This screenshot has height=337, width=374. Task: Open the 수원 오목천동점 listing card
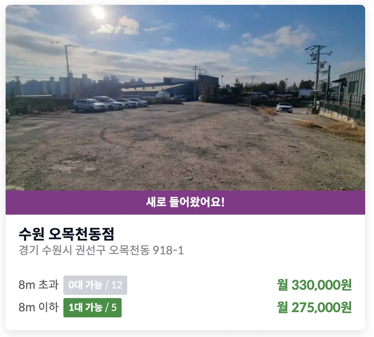187,168
